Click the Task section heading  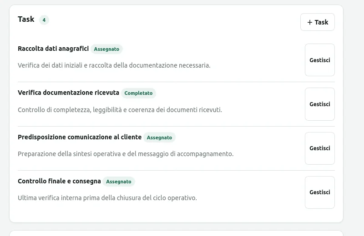tap(26, 19)
